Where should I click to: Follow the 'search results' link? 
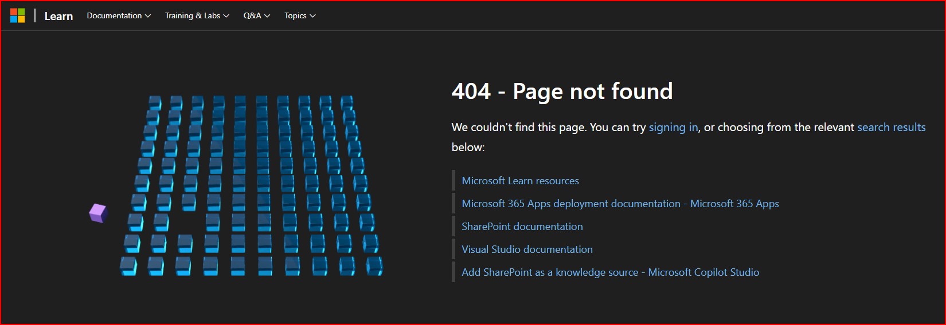[x=891, y=127]
